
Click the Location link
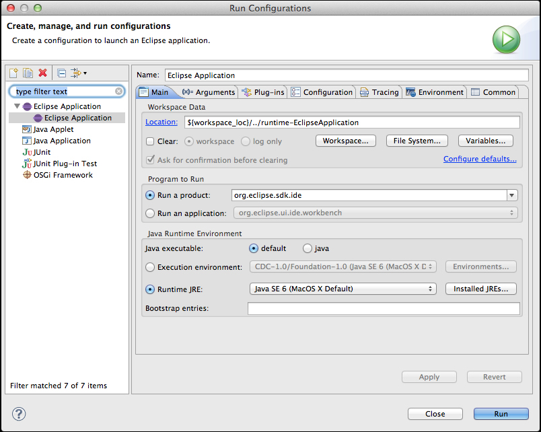point(161,122)
